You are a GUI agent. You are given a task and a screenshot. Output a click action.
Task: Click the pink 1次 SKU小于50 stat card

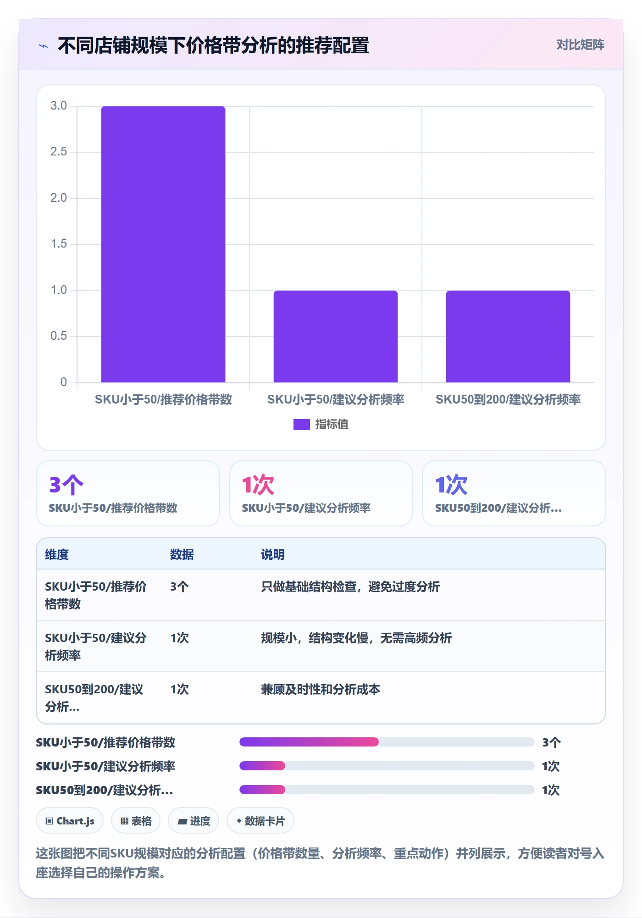tap(321, 493)
